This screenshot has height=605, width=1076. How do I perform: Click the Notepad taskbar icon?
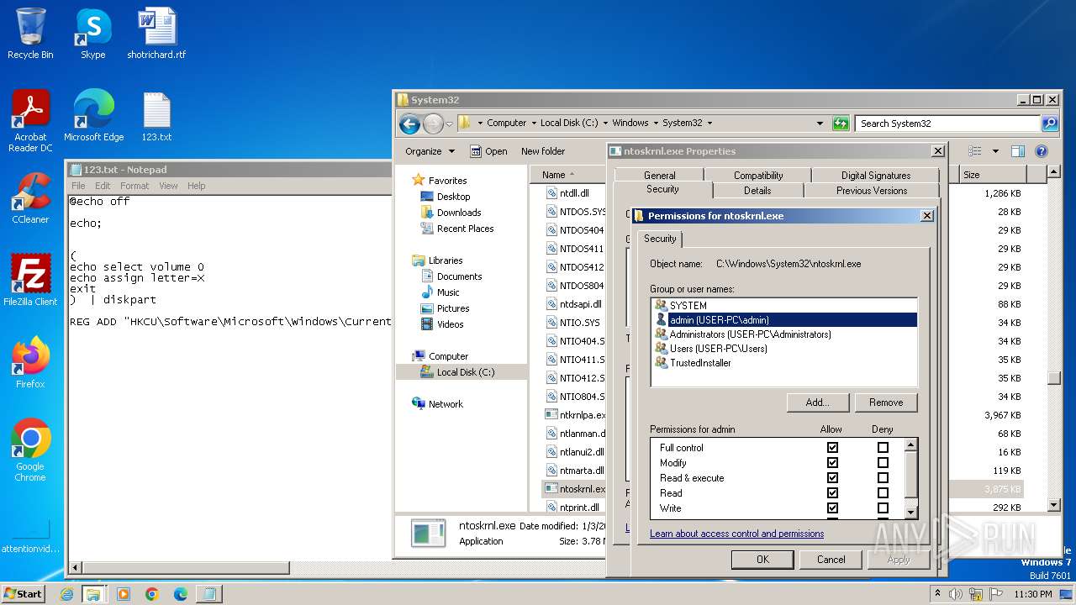(208, 594)
